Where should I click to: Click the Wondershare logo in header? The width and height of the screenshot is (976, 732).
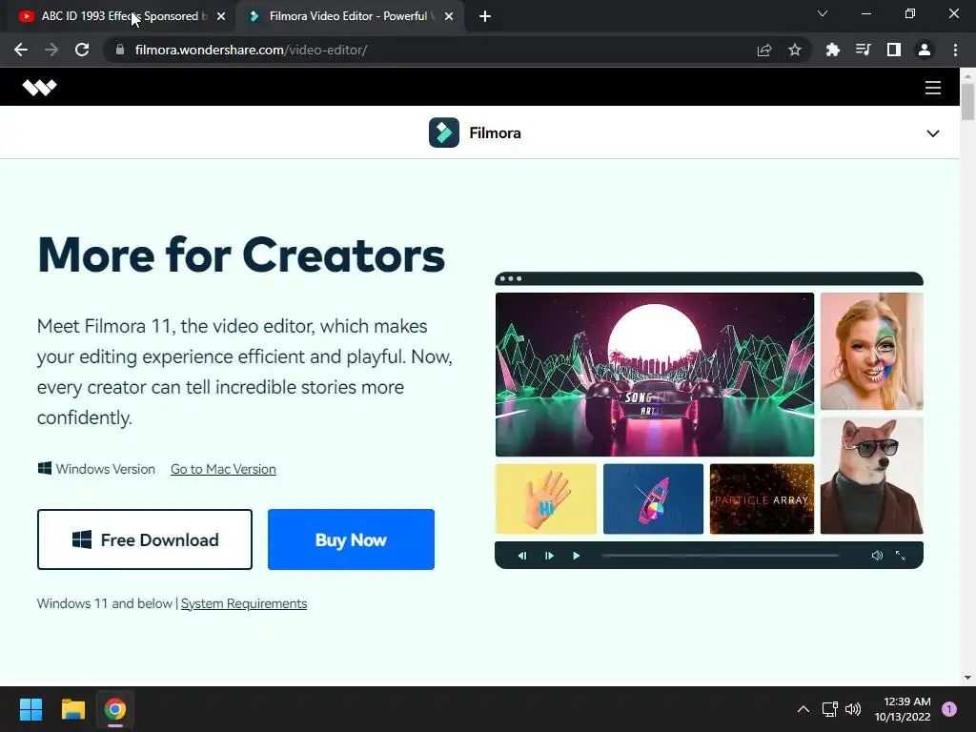tap(39, 87)
